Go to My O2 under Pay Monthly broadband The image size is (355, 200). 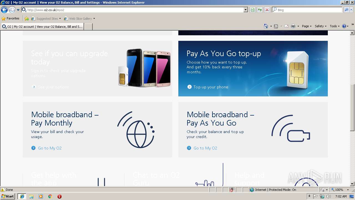click(x=50, y=148)
